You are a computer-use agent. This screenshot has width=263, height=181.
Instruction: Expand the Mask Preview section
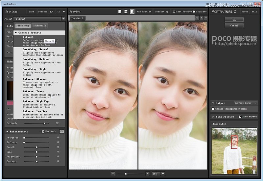(213, 117)
